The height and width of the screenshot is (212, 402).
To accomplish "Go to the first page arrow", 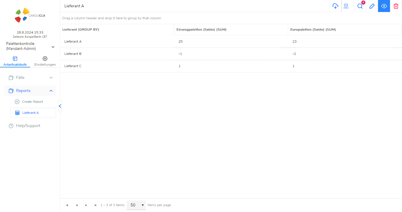I will 67,205.
